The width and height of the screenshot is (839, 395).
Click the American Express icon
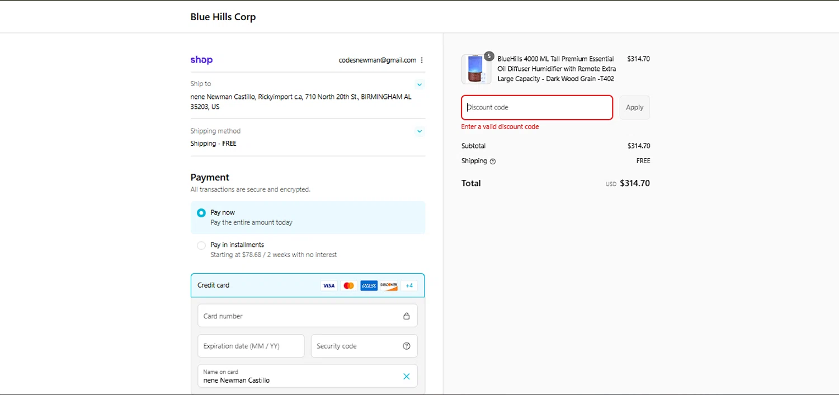point(369,285)
